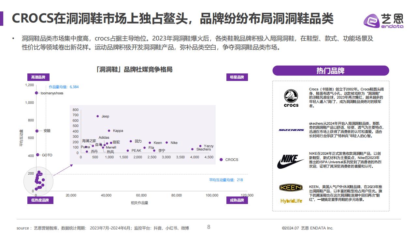Screen dimensions: 417x235
Task: Click the Yezzy label in inset chart
Action: (208, 146)
